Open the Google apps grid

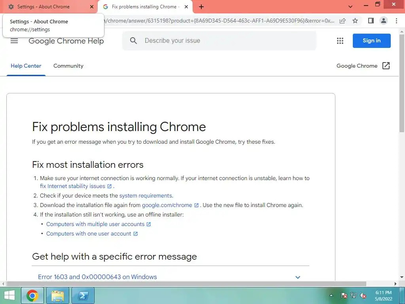pos(340,41)
